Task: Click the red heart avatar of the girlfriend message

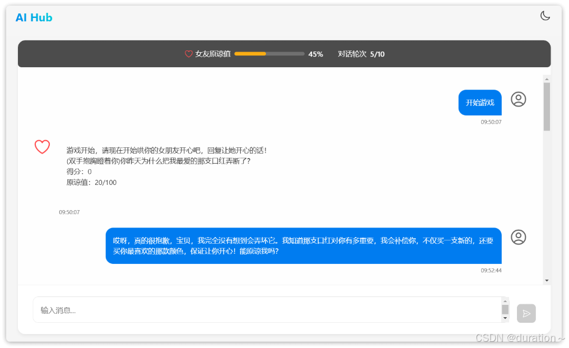Action: tap(42, 147)
